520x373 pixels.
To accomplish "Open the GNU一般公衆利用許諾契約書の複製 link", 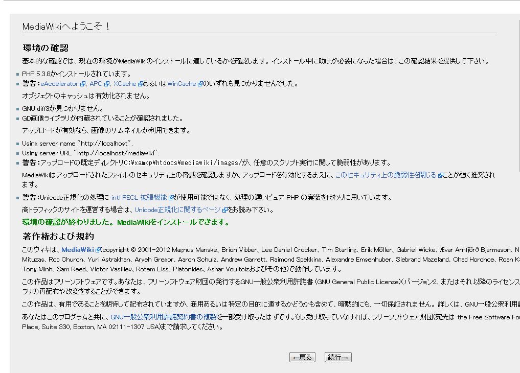I will pos(164,317).
